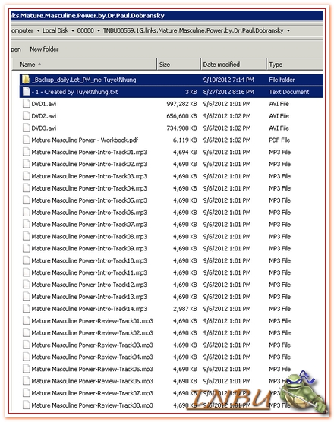
Task: Click the Intro-Track14.mp3 file icon
Action: point(26,309)
